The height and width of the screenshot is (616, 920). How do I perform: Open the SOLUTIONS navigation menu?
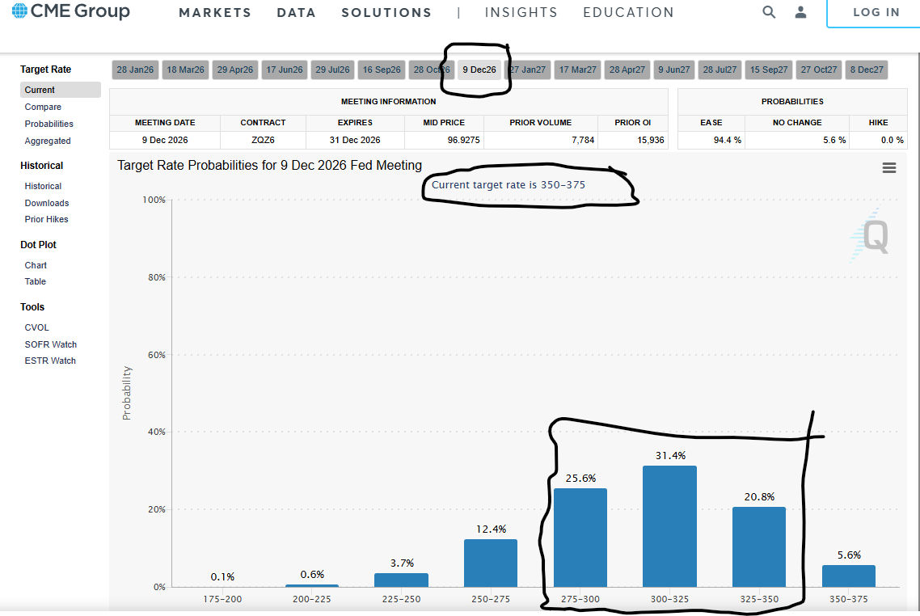point(386,12)
